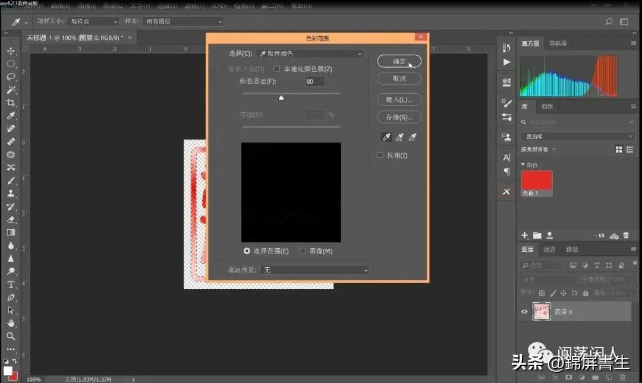Click the 确定 button
Screen dimensions: 642x383
399,61
